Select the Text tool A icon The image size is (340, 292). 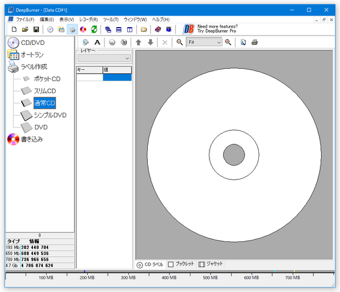97,42
